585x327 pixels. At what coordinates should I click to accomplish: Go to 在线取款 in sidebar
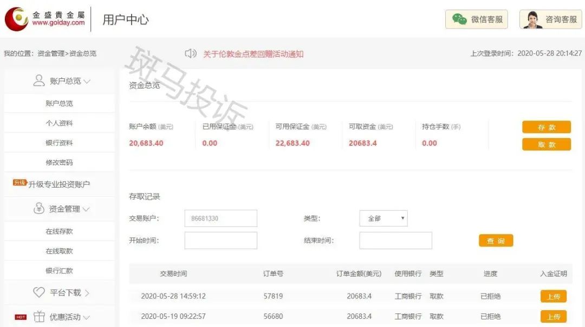[59, 251]
